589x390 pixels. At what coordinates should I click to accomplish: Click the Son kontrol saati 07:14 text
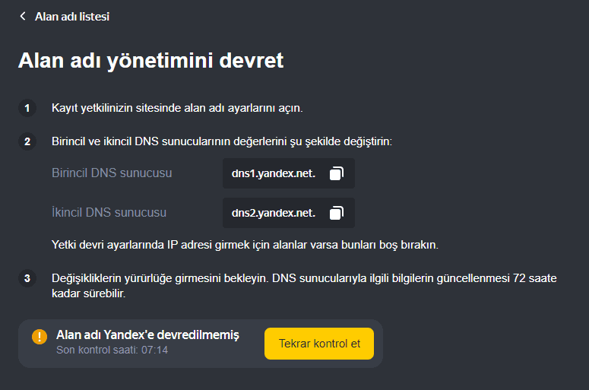pos(112,350)
